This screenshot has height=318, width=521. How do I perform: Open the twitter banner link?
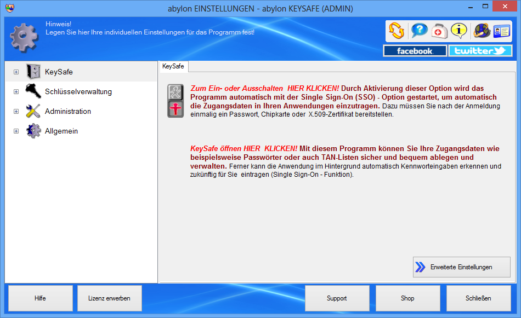[480, 51]
